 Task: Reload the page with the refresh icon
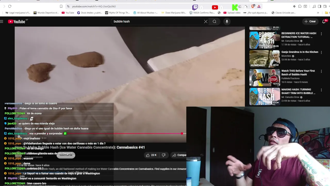[x=10, y=6]
